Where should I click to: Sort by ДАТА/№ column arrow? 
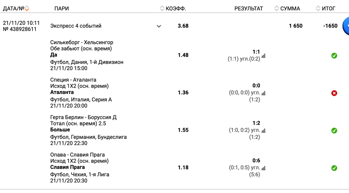pos(27,9)
